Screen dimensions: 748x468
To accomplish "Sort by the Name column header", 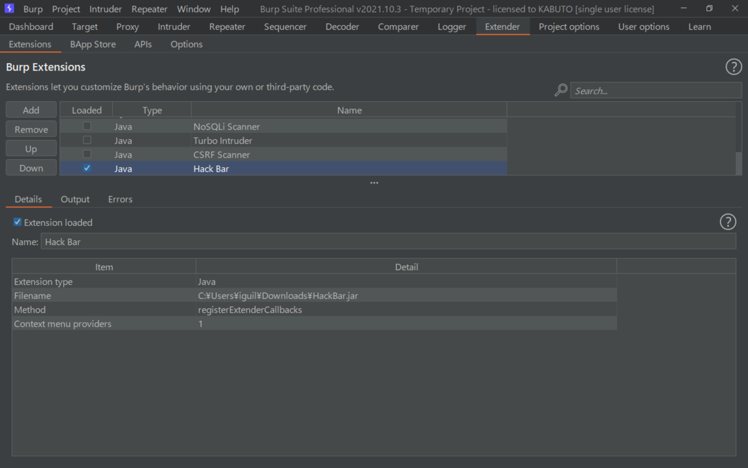I will pyautogui.click(x=349, y=110).
